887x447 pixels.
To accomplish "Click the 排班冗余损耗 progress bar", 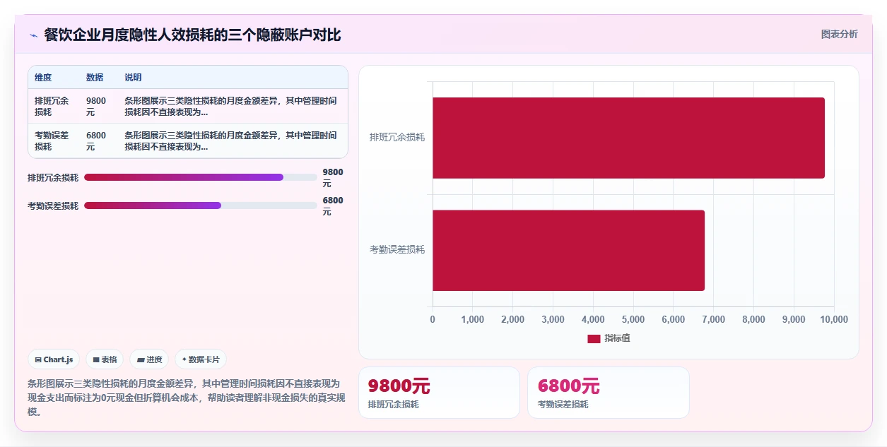I will (x=201, y=177).
